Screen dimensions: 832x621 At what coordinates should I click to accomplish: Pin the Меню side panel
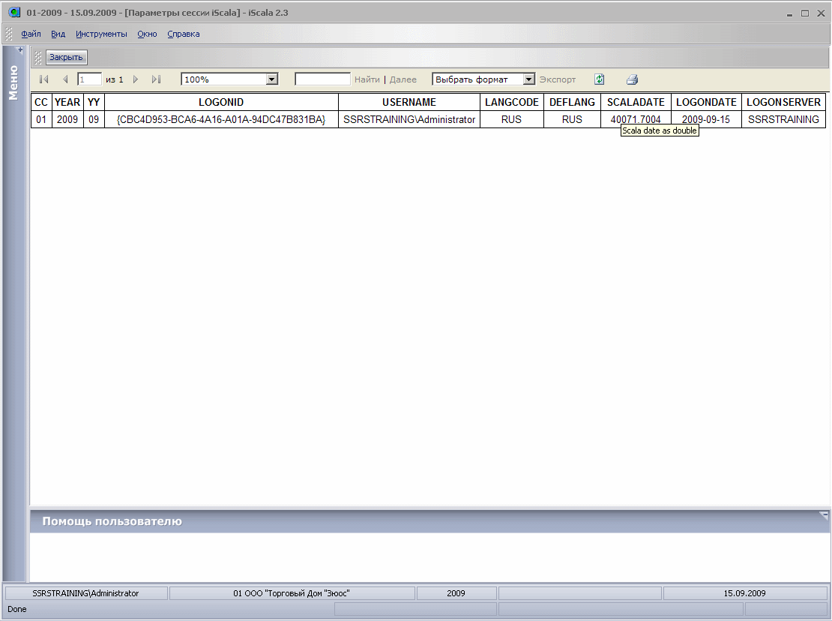tap(20, 50)
